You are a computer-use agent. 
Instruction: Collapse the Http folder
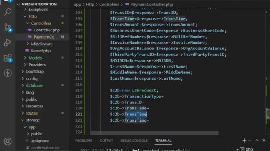click(25, 16)
